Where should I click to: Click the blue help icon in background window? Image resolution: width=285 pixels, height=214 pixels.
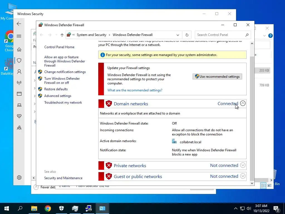point(270,36)
